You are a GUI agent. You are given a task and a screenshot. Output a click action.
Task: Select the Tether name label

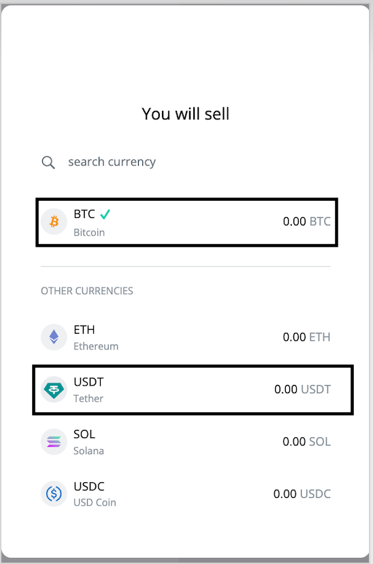tap(88, 398)
